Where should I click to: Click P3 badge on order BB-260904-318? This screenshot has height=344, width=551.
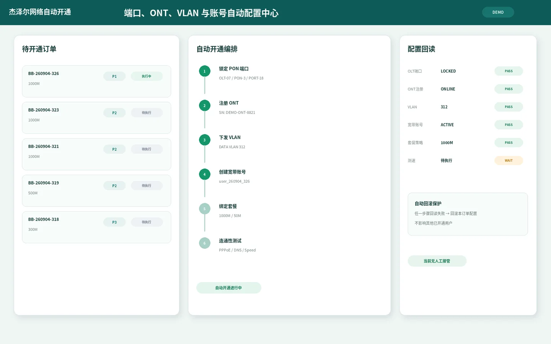114,222
